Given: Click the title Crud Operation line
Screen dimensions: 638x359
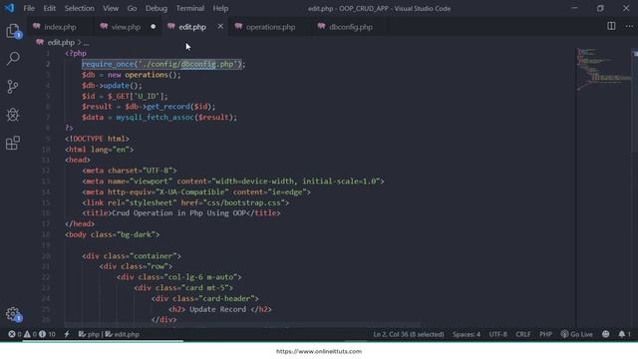Looking at the screenshot, I should (x=181, y=212).
